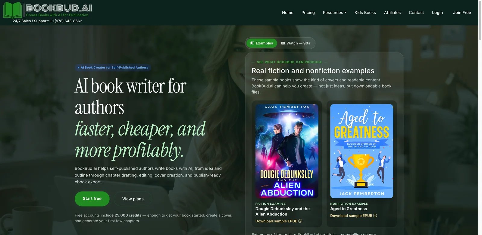Click the BookBud.AI green book logo
The height and width of the screenshot is (235, 482).
(13, 10)
